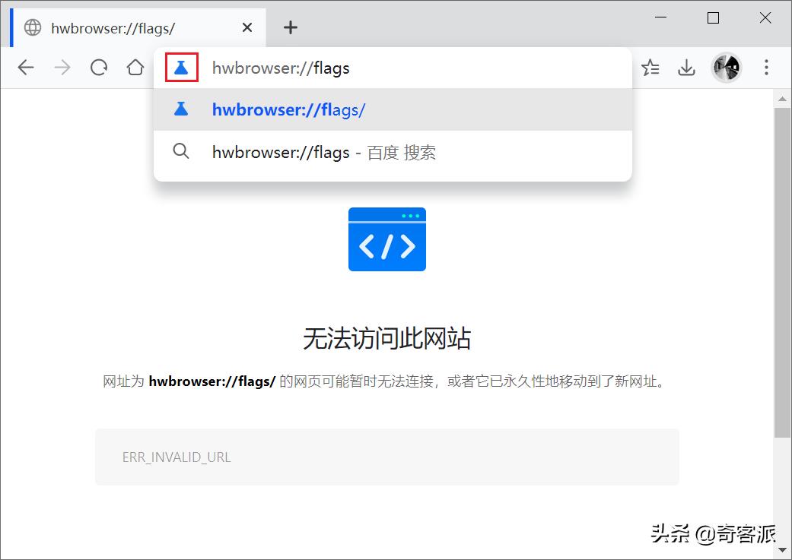Open the browser menu with three dots

pos(766,68)
